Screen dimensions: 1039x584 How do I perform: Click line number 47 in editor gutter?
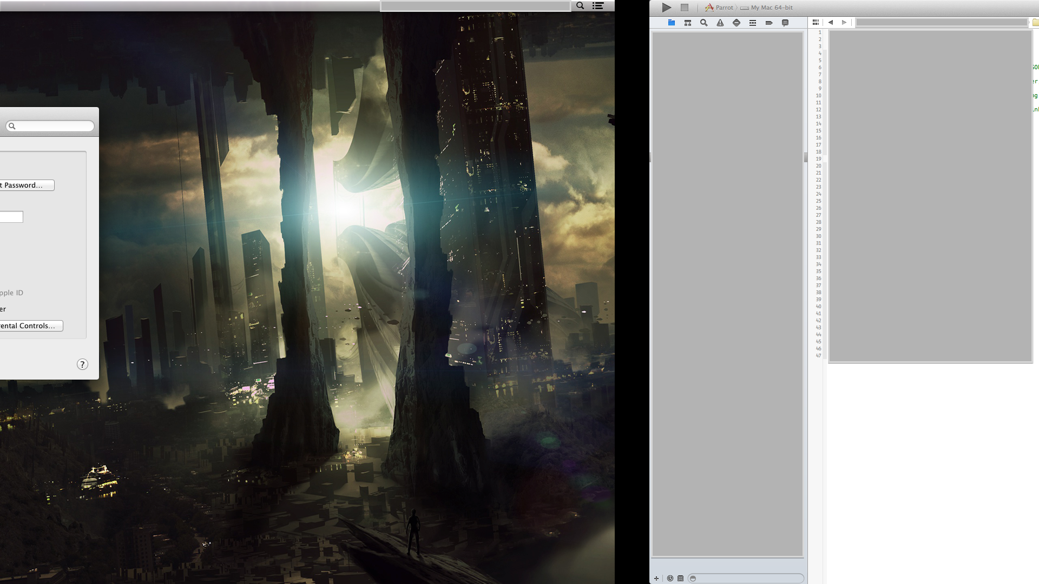tap(818, 356)
